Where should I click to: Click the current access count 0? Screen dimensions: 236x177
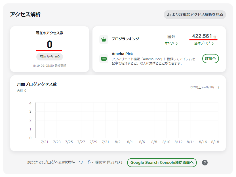click(x=50, y=45)
